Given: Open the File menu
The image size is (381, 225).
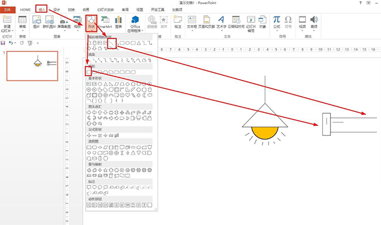Looking at the screenshot, I should tap(8, 10).
